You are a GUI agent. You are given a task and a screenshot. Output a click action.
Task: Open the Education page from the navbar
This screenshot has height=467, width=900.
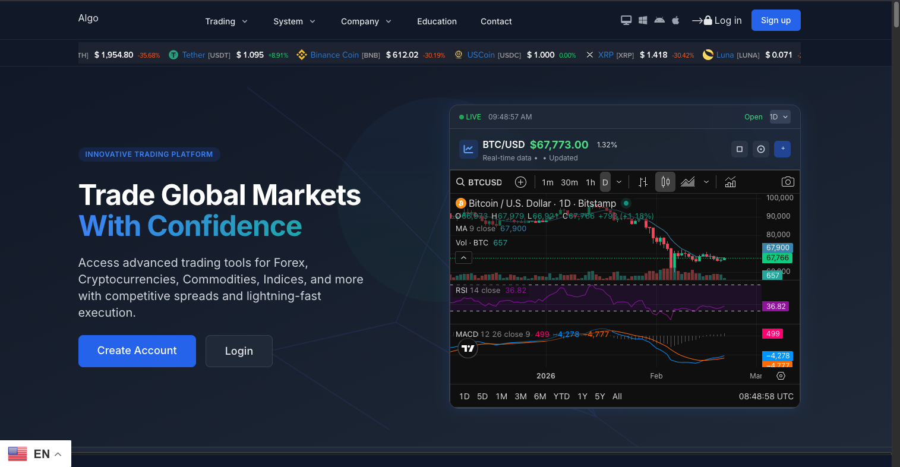click(437, 21)
